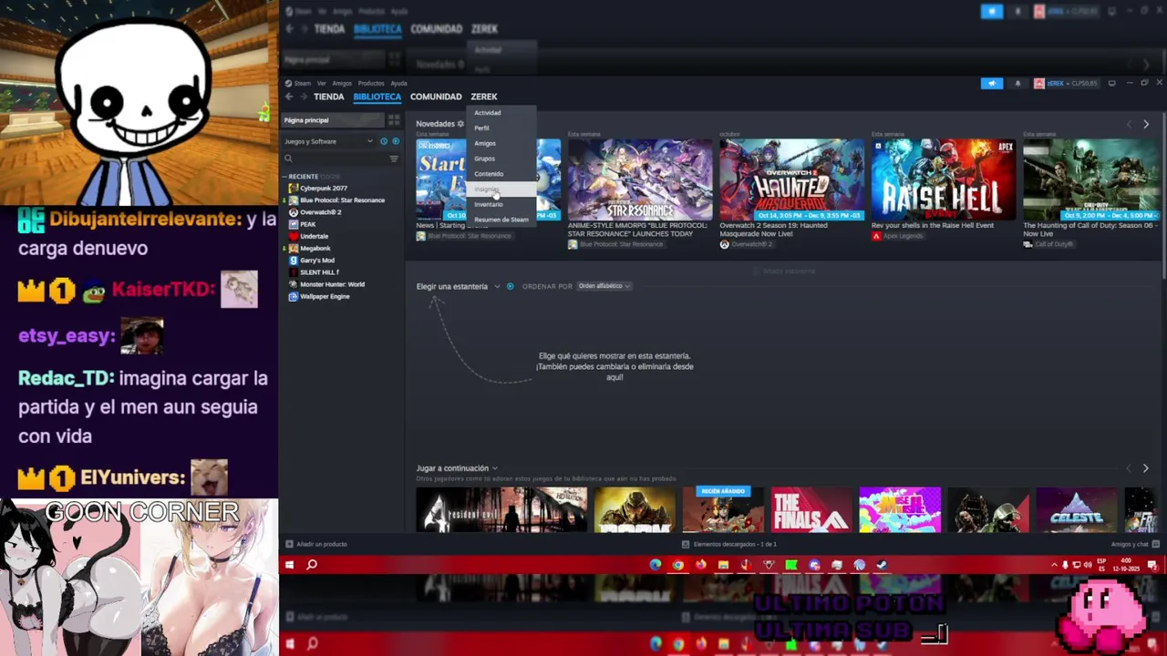Open the zEREK account dropdown
This screenshot has width=1167, height=656.
[x=1066, y=84]
